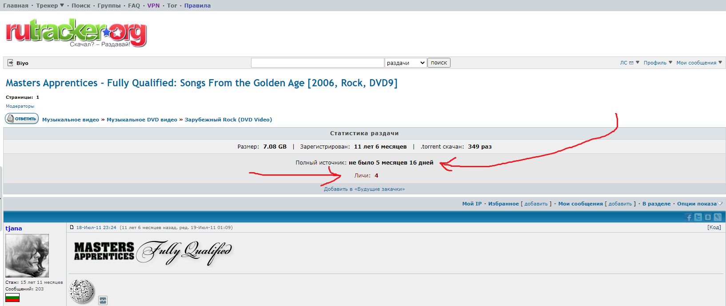Screen dimensions: 726x306
Task: Open tjana's username link
Action: 14,228
